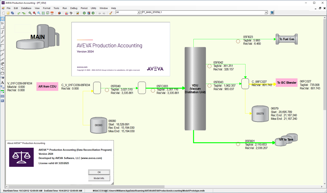Click the MSACCESS database path in status bar
Image resolution: width=327 pixels, height=193 pixels.
[148, 191]
